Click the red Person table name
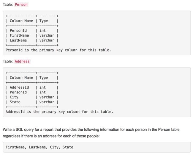 (x=21, y=4)
